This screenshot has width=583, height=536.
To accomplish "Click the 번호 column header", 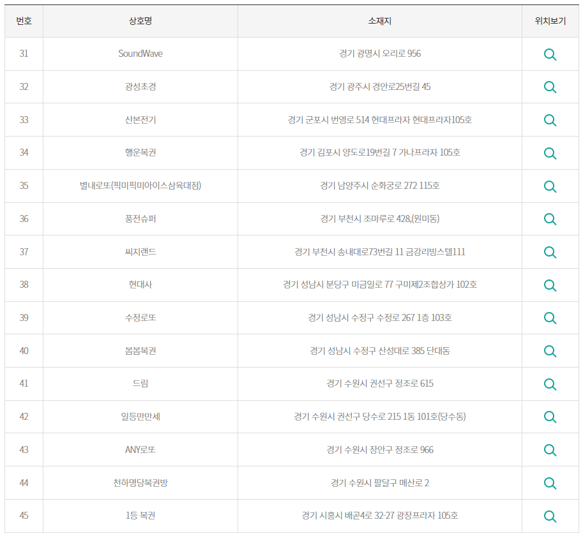I will (x=24, y=21).
